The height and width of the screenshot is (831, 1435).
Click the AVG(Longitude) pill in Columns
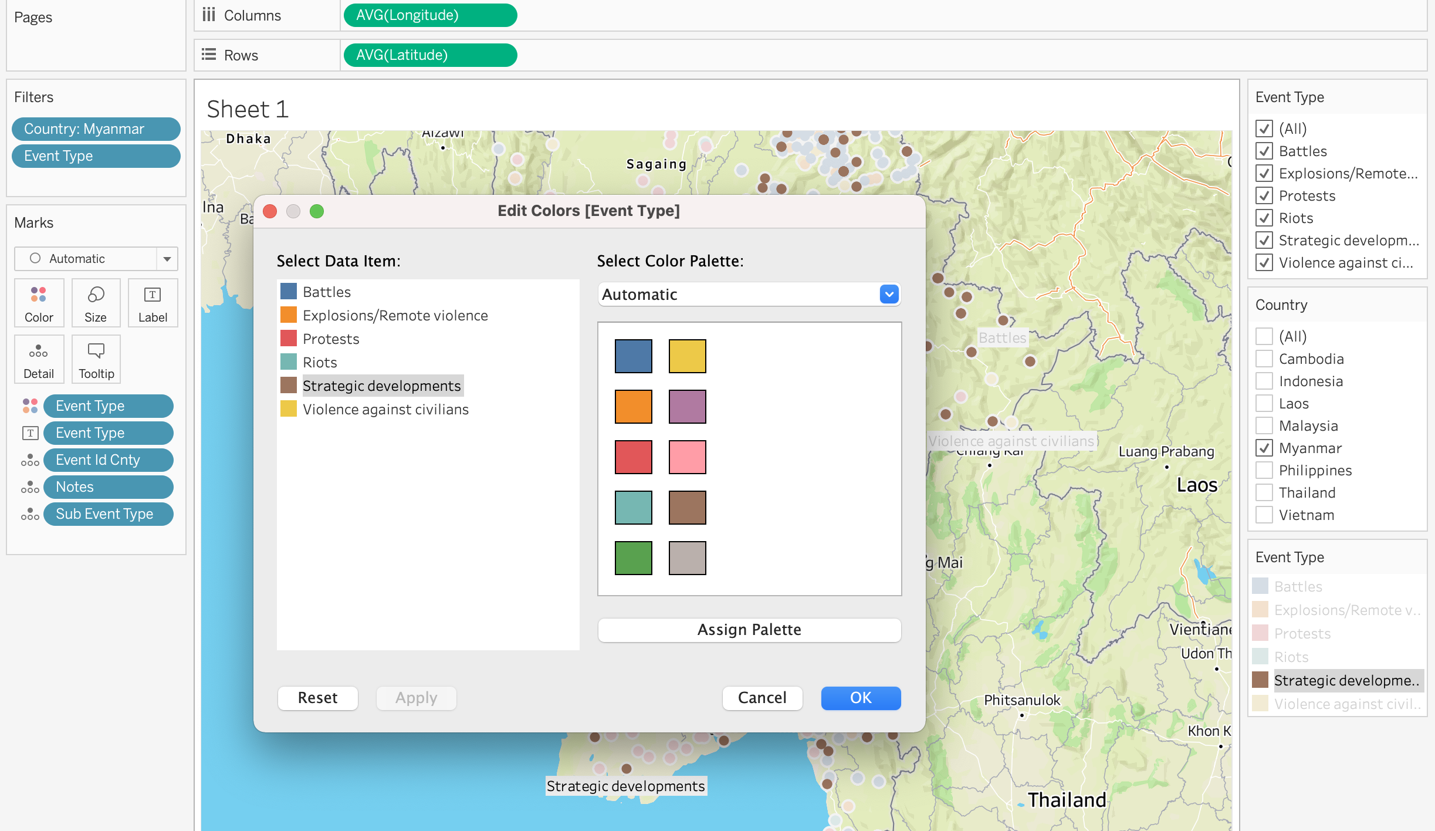click(x=430, y=15)
